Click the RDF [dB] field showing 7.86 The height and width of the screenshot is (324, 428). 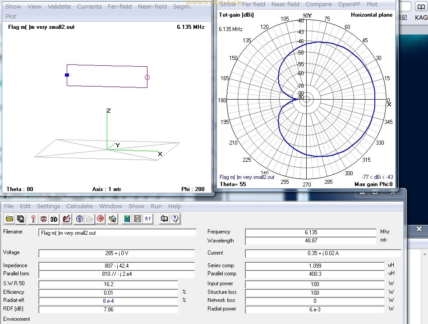click(108, 310)
